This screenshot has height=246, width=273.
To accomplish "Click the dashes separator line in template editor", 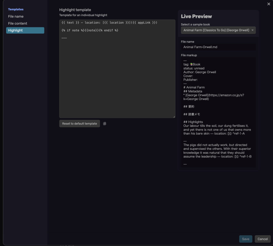I will click(x=64, y=38).
